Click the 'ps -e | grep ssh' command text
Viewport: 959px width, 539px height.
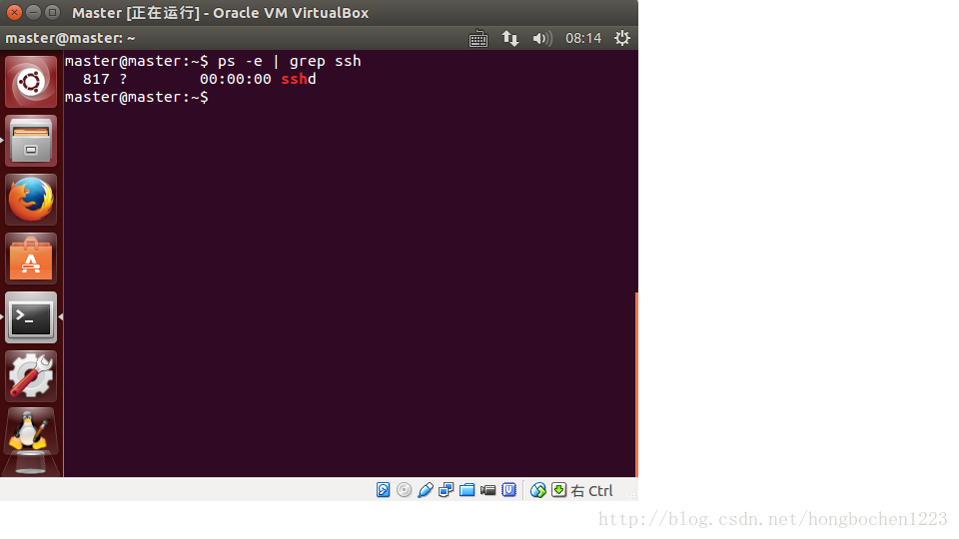pos(290,61)
